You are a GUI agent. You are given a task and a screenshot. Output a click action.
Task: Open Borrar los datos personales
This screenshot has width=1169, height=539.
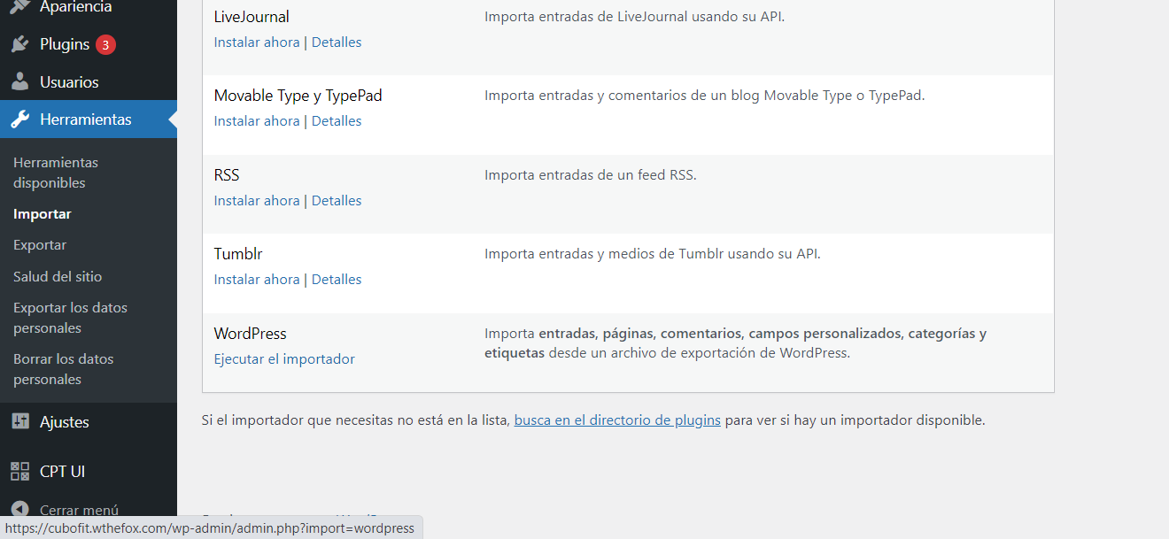64,369
